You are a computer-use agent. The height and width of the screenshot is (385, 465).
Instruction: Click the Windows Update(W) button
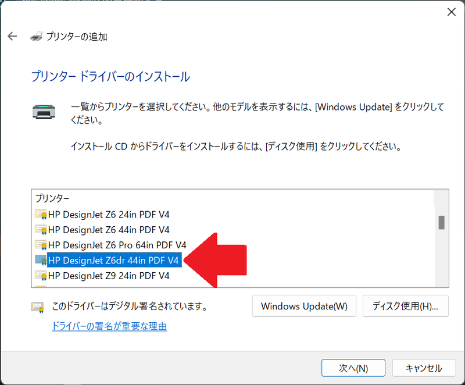(x=304, y=306)
